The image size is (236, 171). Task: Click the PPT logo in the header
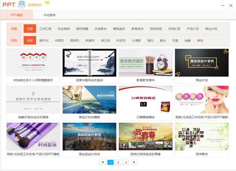coord(9,5)
